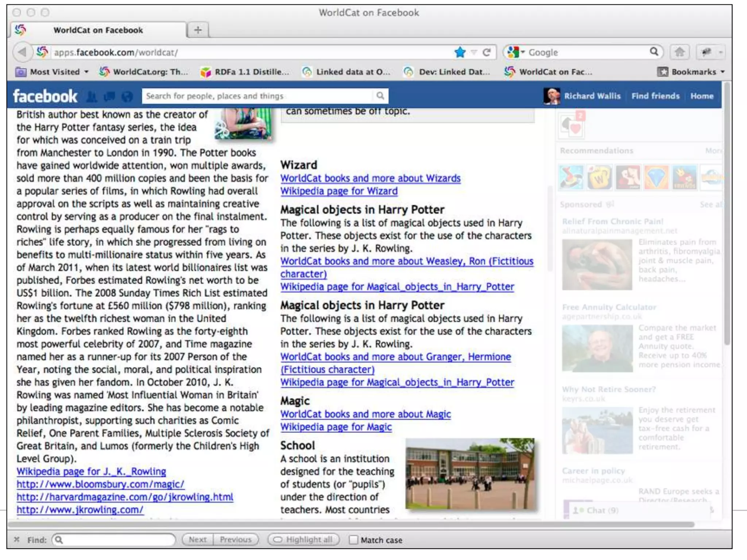Open WorldCat books about Weasley, Ron link
The width and height of the screenshot is (747, 560).
[x=407, y=267]
